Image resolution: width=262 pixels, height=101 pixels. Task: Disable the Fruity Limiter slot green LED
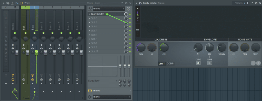pyautogui.click(x=130, y=14)
